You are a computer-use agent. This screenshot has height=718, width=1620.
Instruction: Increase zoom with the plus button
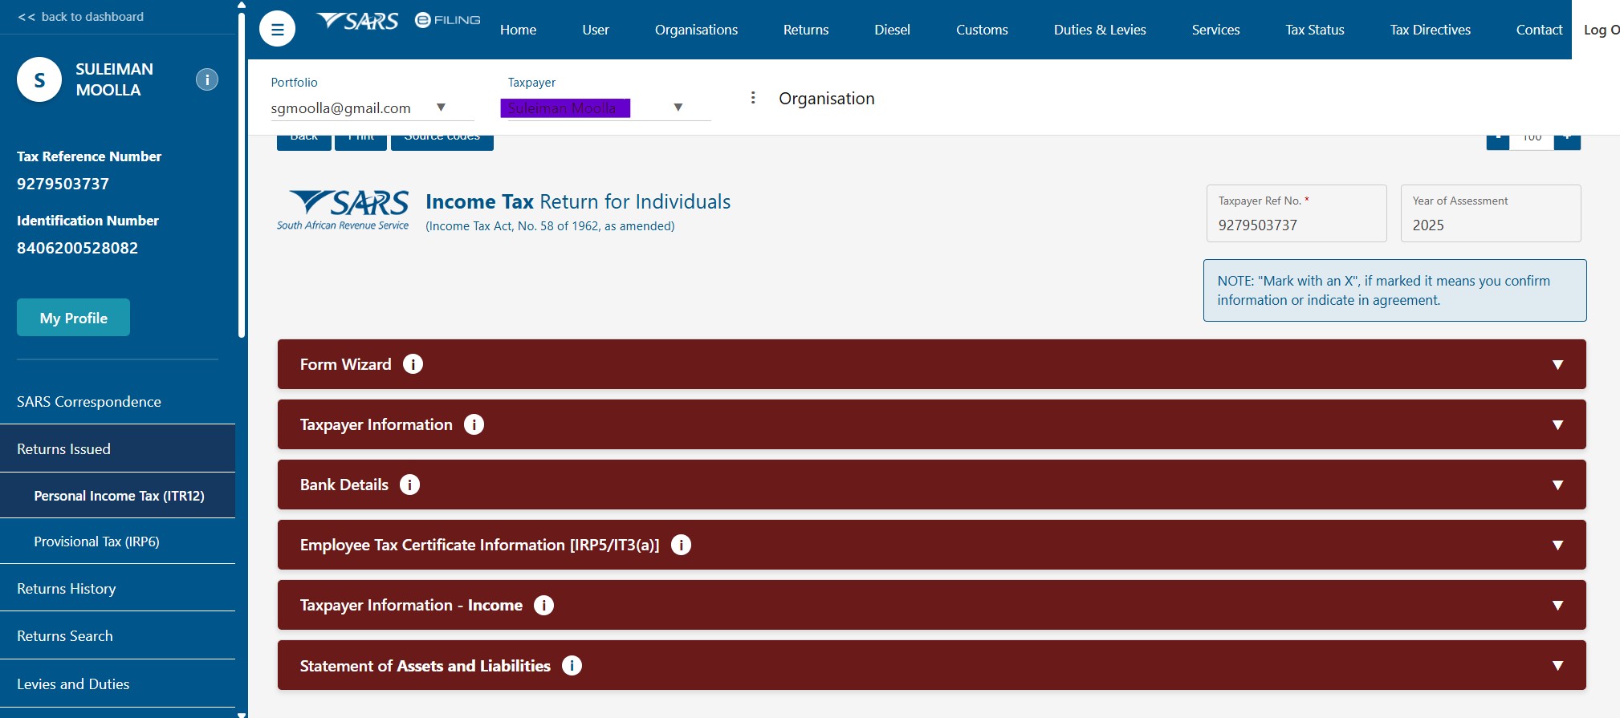1567,142
